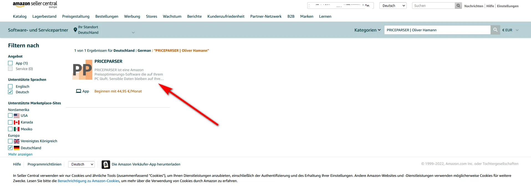Viewport: 531px width, 189px height.
Task: Click the Amazon Seller app icon in footer
Action: [106, 164]
